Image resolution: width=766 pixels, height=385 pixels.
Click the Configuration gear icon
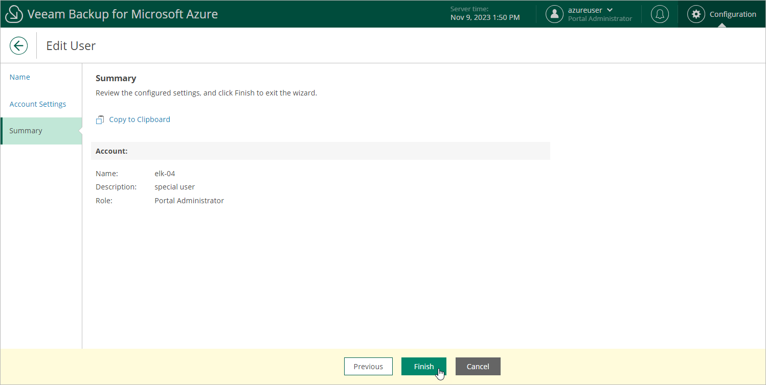(695, 14)
